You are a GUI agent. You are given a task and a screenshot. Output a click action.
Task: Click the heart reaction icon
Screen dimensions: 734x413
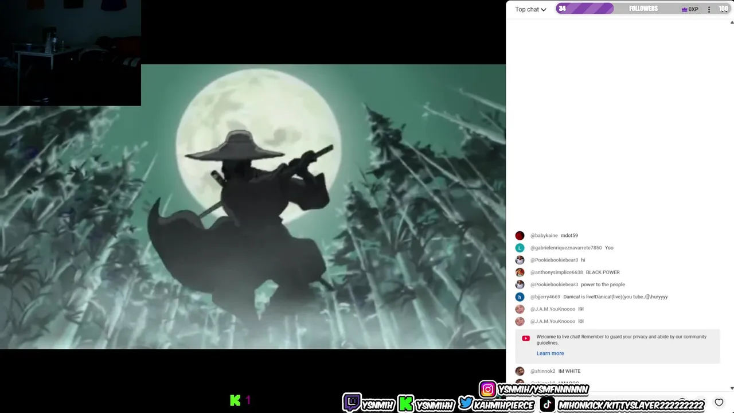click(x=719, y=402)
